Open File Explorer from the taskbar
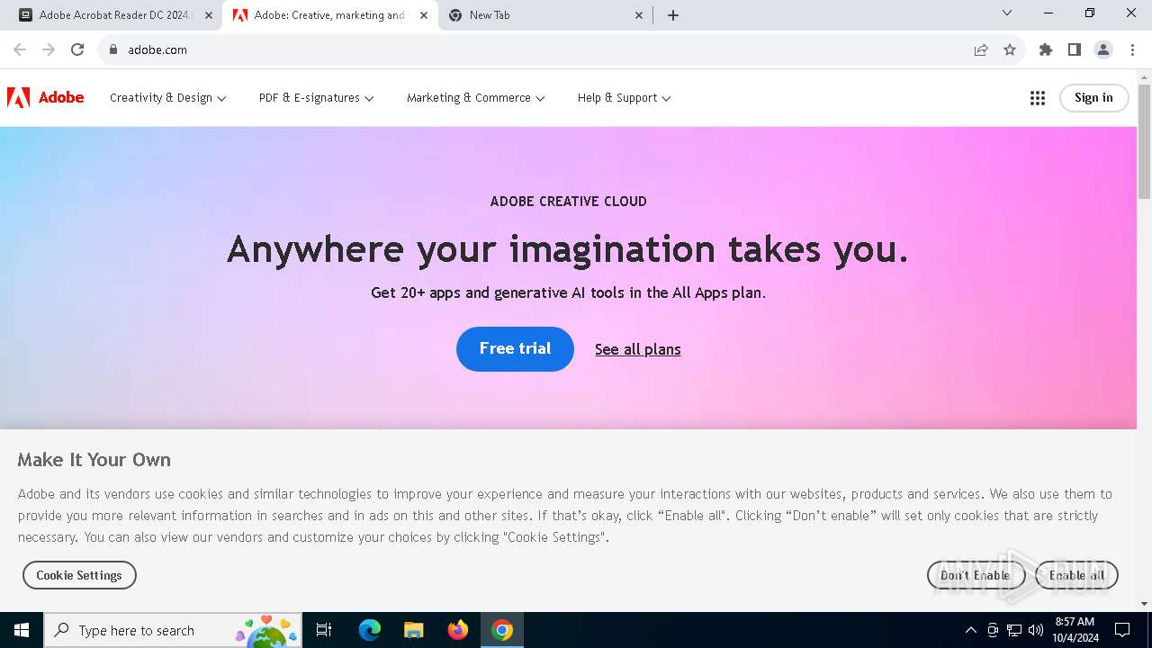This screenshot has height=648, width=1152. 414,630
